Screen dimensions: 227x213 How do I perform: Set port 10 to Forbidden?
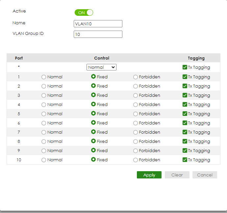click(136, 160)
